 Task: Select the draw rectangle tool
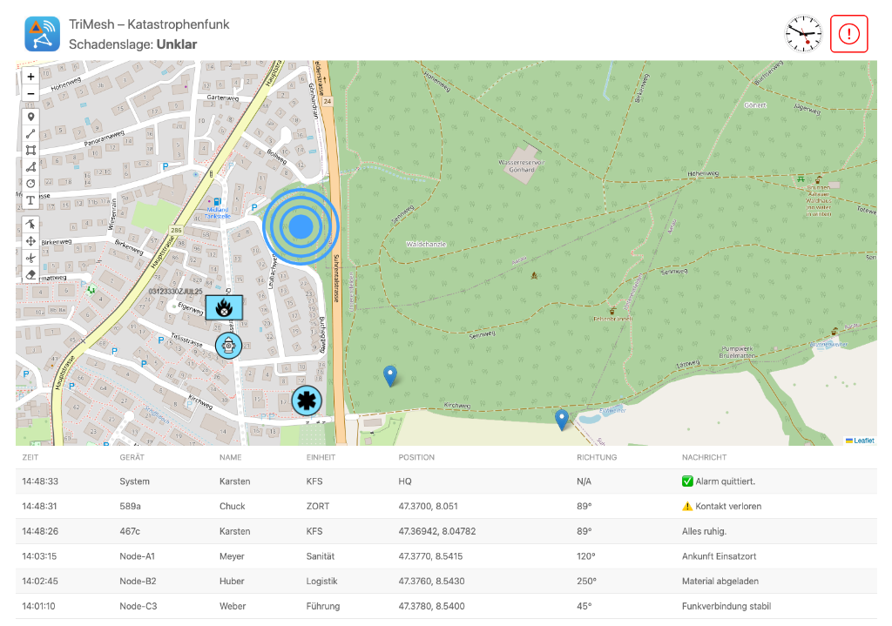(30, 150)
